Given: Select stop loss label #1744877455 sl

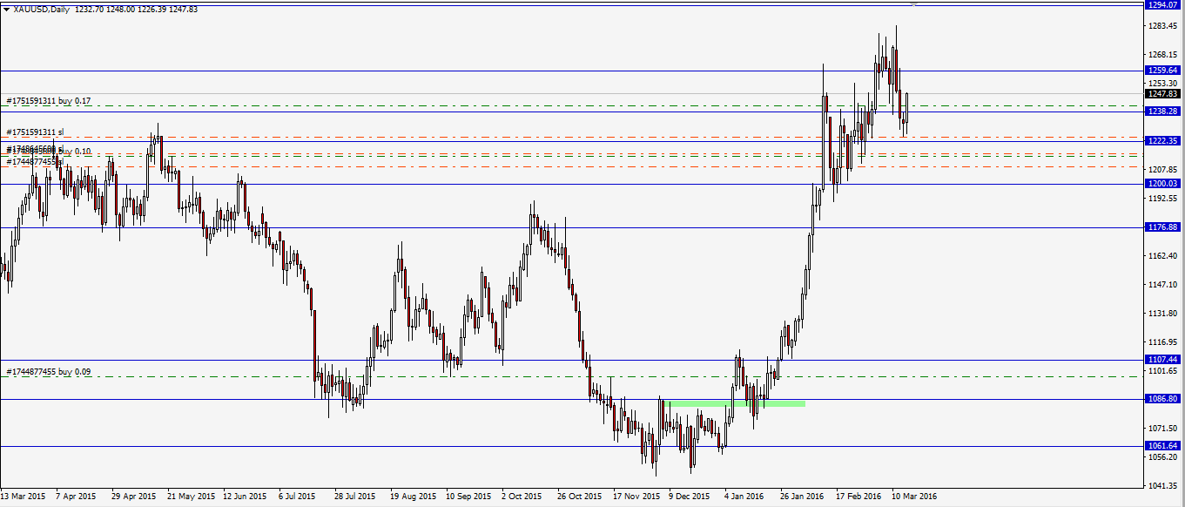Looking at the screenshot, I should 35,161.
